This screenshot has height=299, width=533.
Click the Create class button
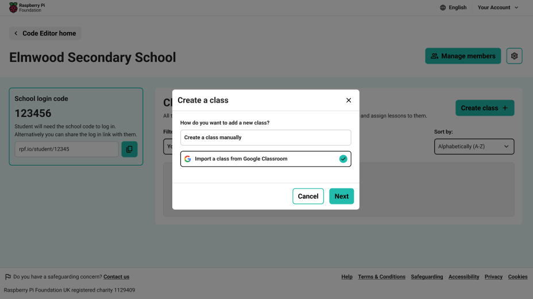484,108
